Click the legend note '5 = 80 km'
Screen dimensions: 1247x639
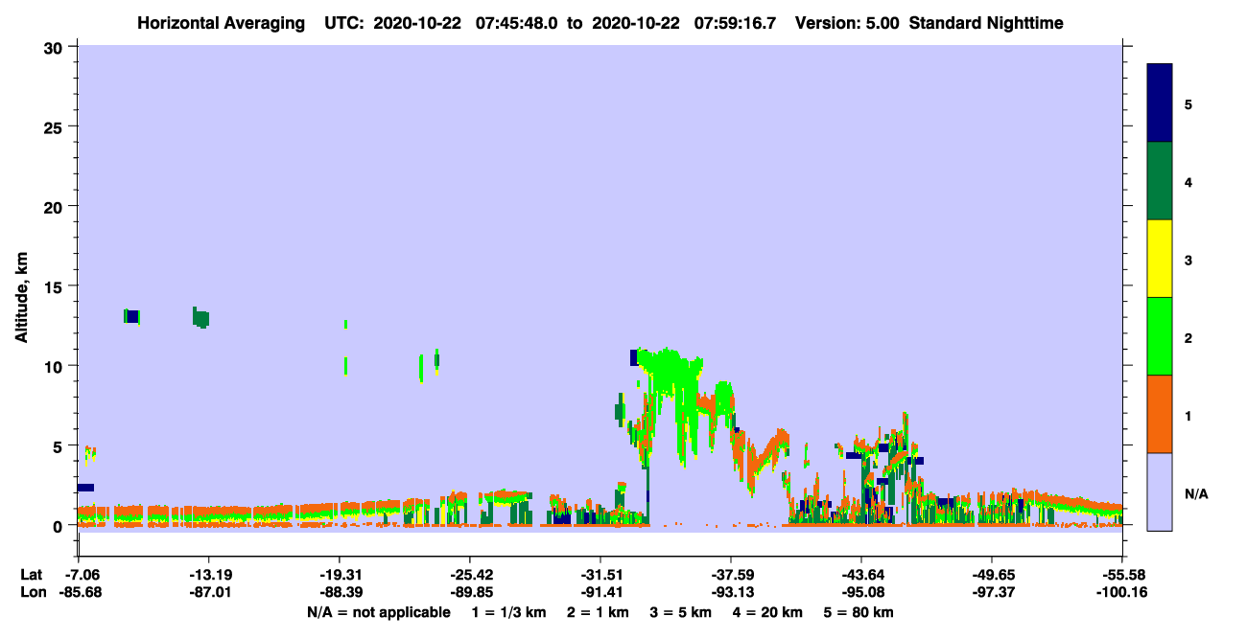[859, 612]
